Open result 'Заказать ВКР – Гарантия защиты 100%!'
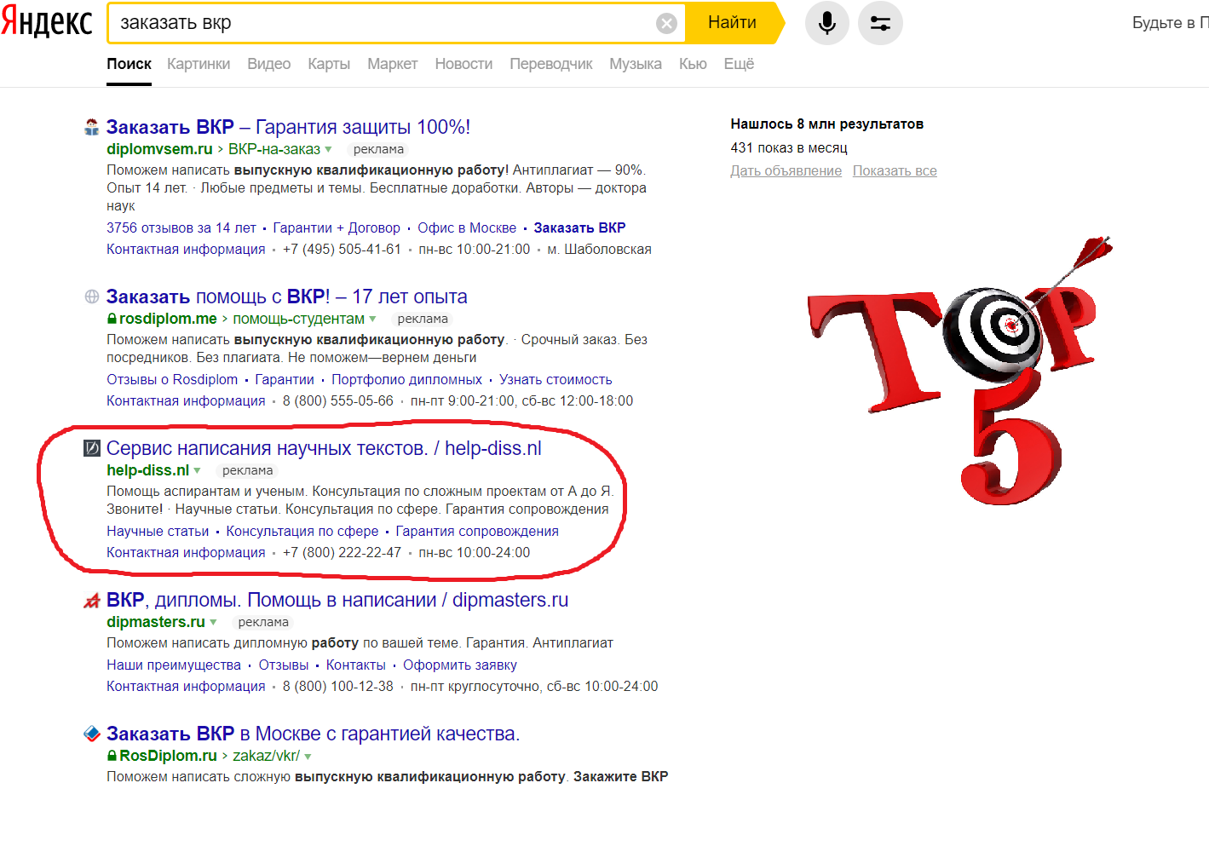 tap(288, 127)
